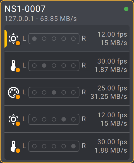The width and height of the screenshot is (134, 163).
Task: Click the 127.0.0.1 - 63.85 MB/s address line
Action: coord(41,19)
